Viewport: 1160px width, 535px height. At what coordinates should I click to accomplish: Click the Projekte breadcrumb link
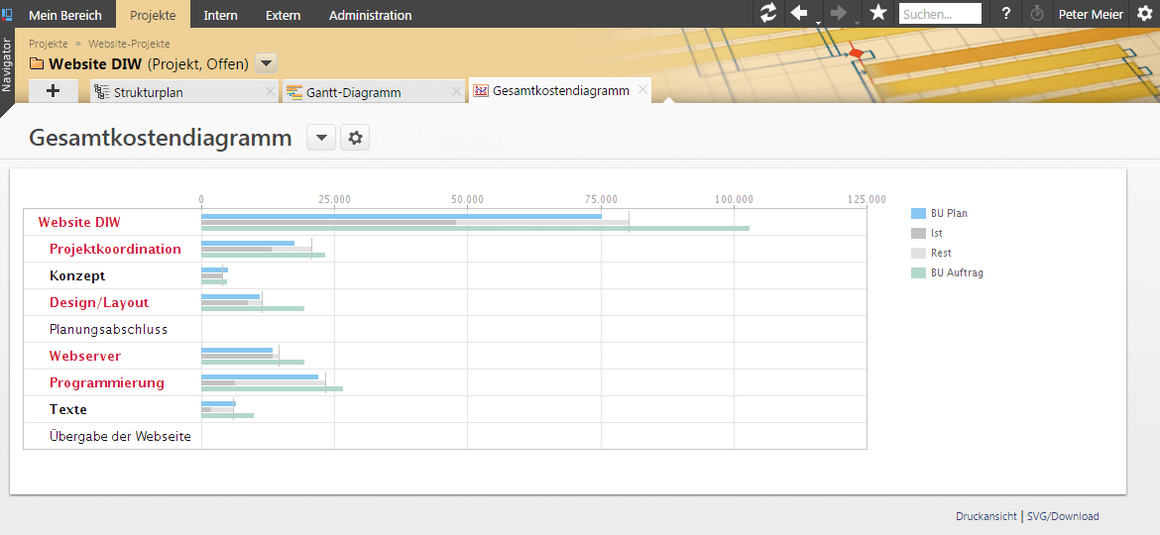49,44
